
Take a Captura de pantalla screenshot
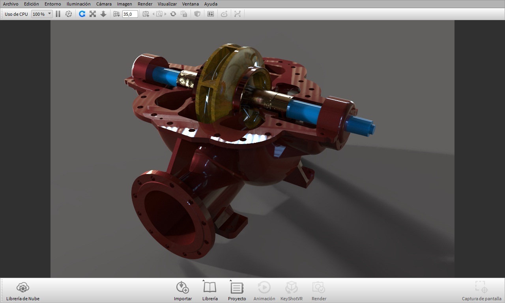481,291
